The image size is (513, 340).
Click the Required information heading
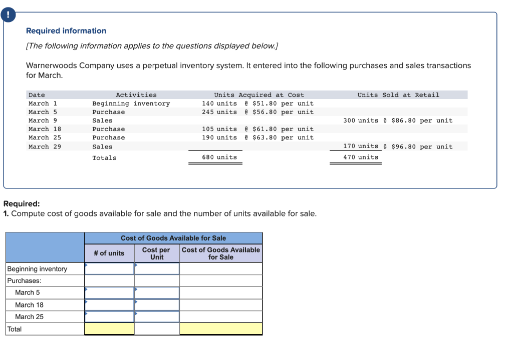66,30
